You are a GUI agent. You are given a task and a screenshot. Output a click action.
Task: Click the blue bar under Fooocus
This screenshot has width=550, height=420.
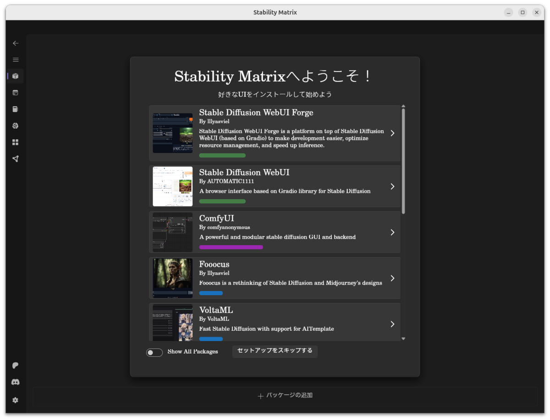[x=211, y=293]
